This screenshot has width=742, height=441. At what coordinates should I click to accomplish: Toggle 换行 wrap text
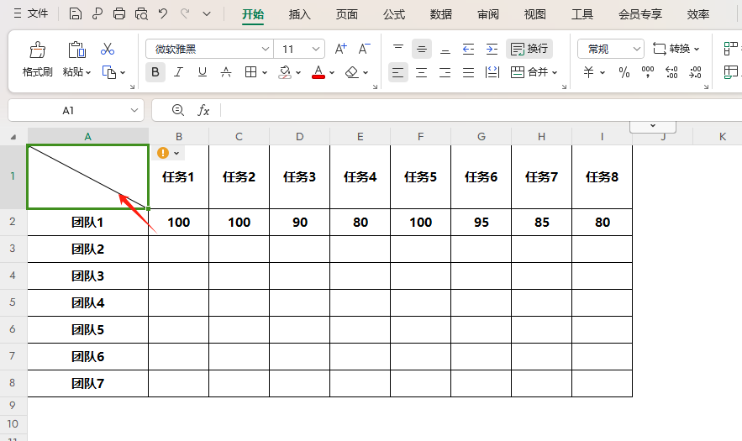[x=529, y=48]
